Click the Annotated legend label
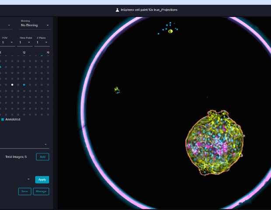 pos(13,119)
